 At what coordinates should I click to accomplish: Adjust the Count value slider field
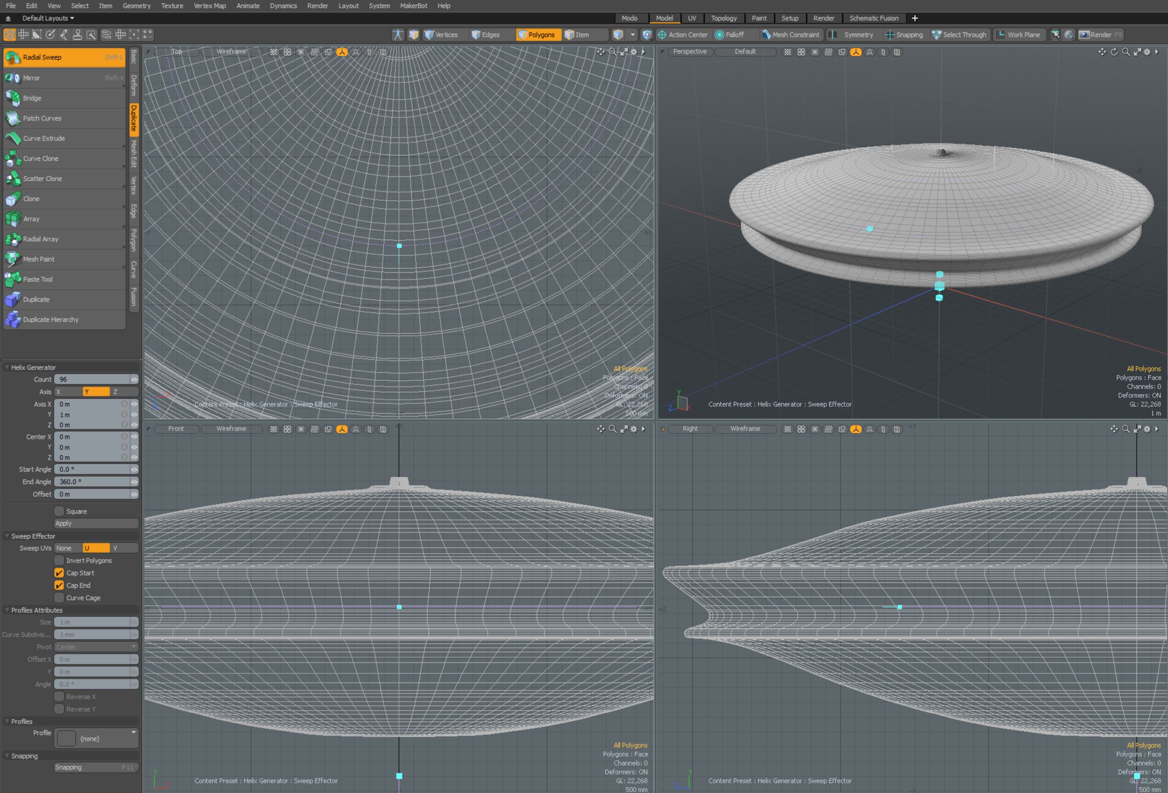click(x=92, y=379)
